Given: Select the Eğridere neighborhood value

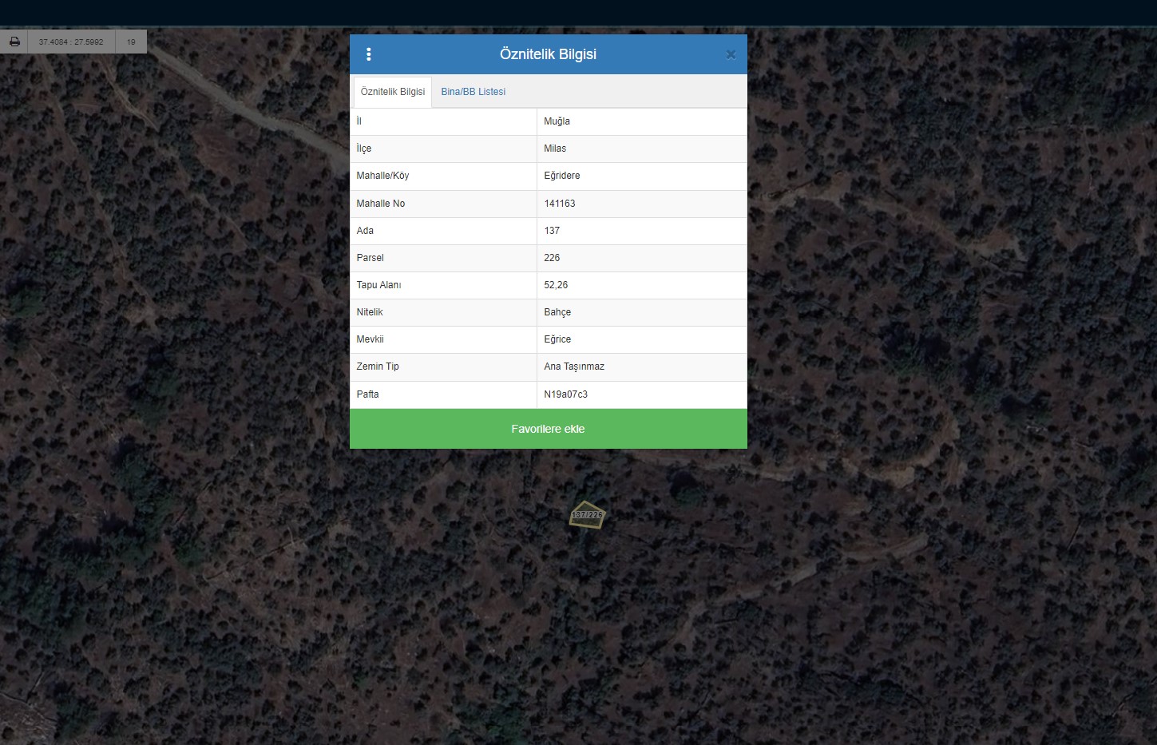Looking at the screenshot, I should point(562,176).
